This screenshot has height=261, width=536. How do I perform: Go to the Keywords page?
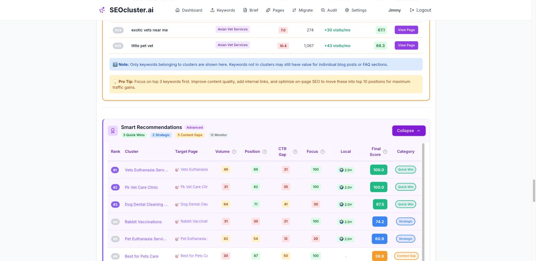[223, 10]
